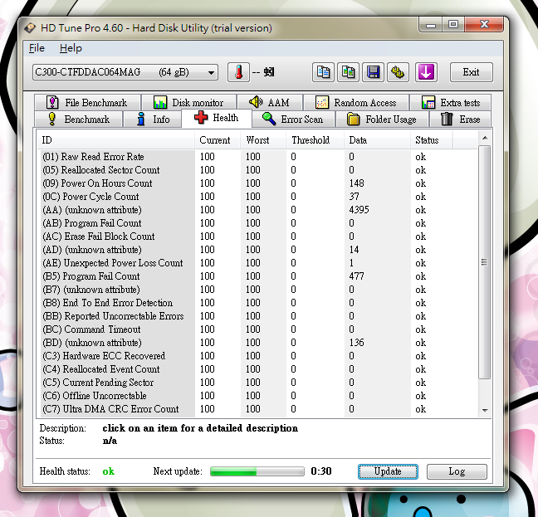Viewport: 538px width, 517px height.
Task: Click the scrollbar up arrow
Action: (485, 138)
